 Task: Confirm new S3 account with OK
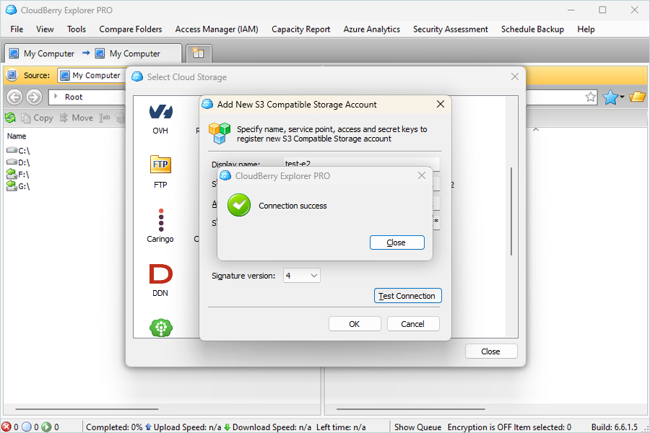(x=355, y=324)
